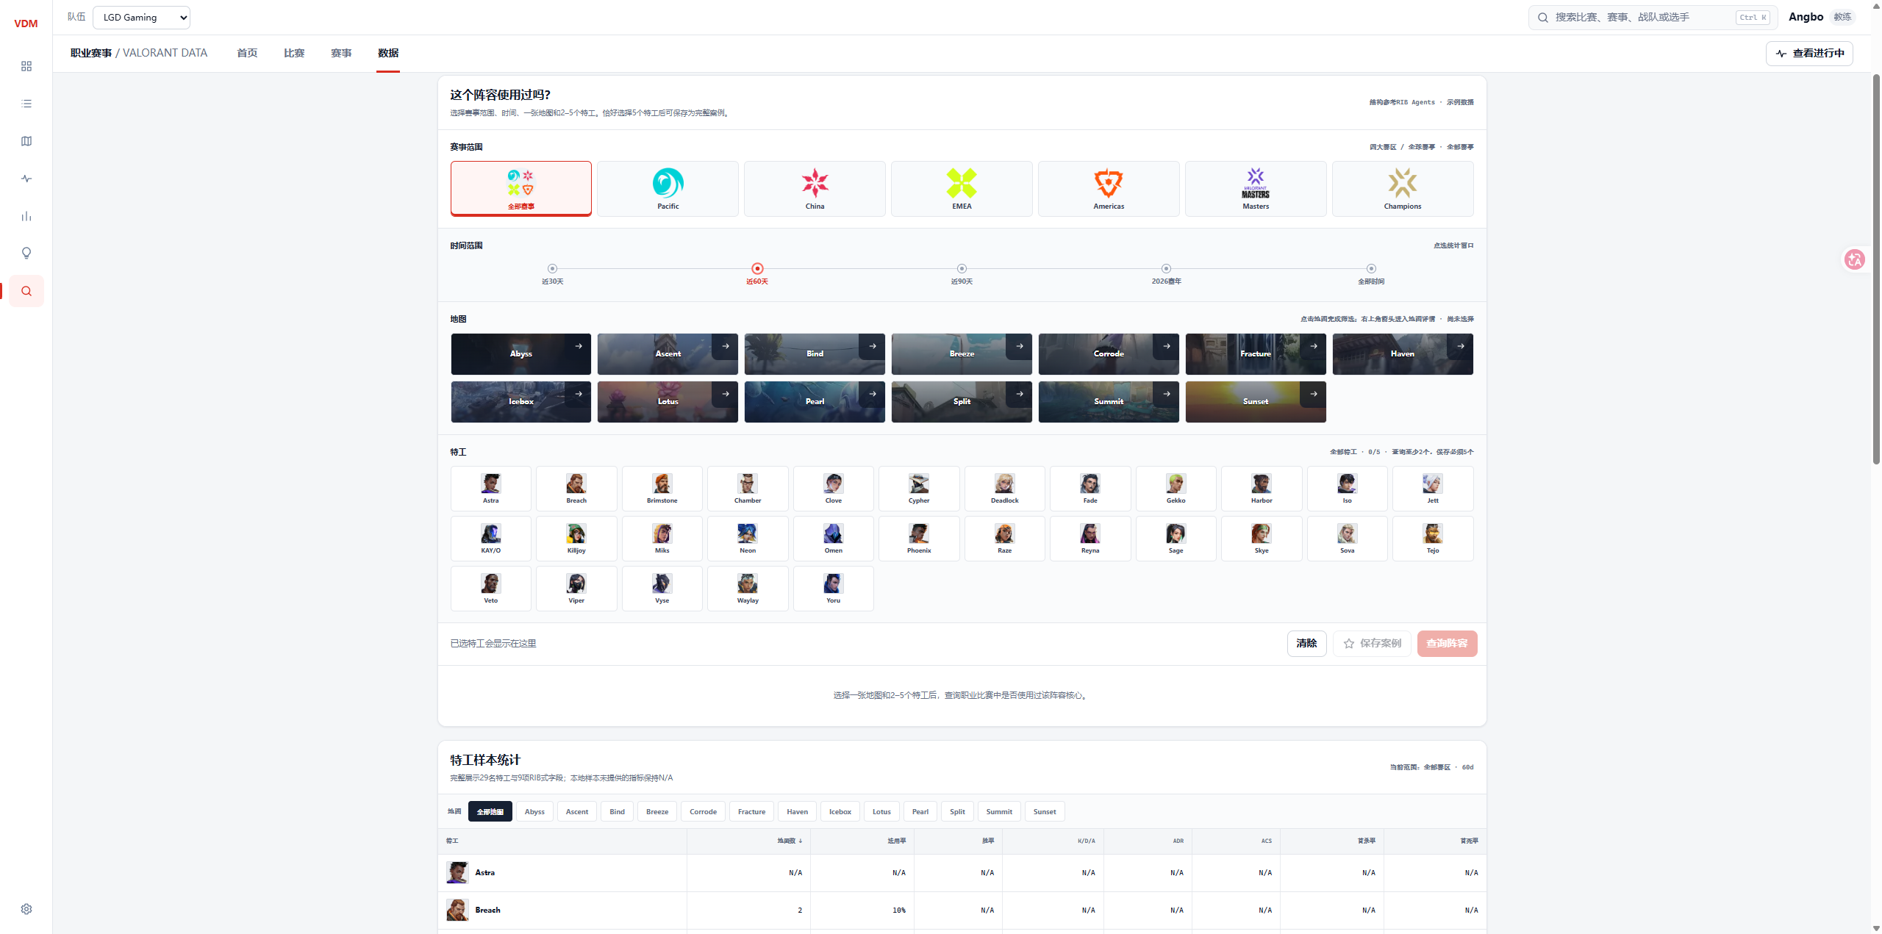
Task: Pick agent Astra in agent grid
Action: [491, 489]
